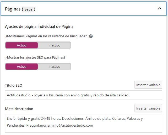This screenshot has height=135, width=168.
Task: Set search results visibility to Inactivo
Action: [x=54, y=45]
